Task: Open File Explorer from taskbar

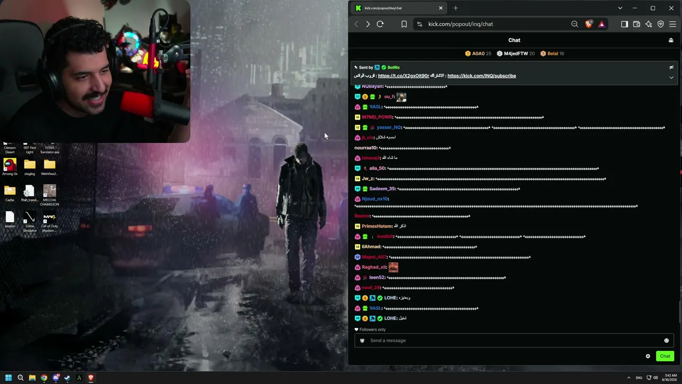Action: click(32, 378)
